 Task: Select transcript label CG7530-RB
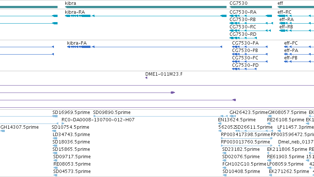(243, 20)
